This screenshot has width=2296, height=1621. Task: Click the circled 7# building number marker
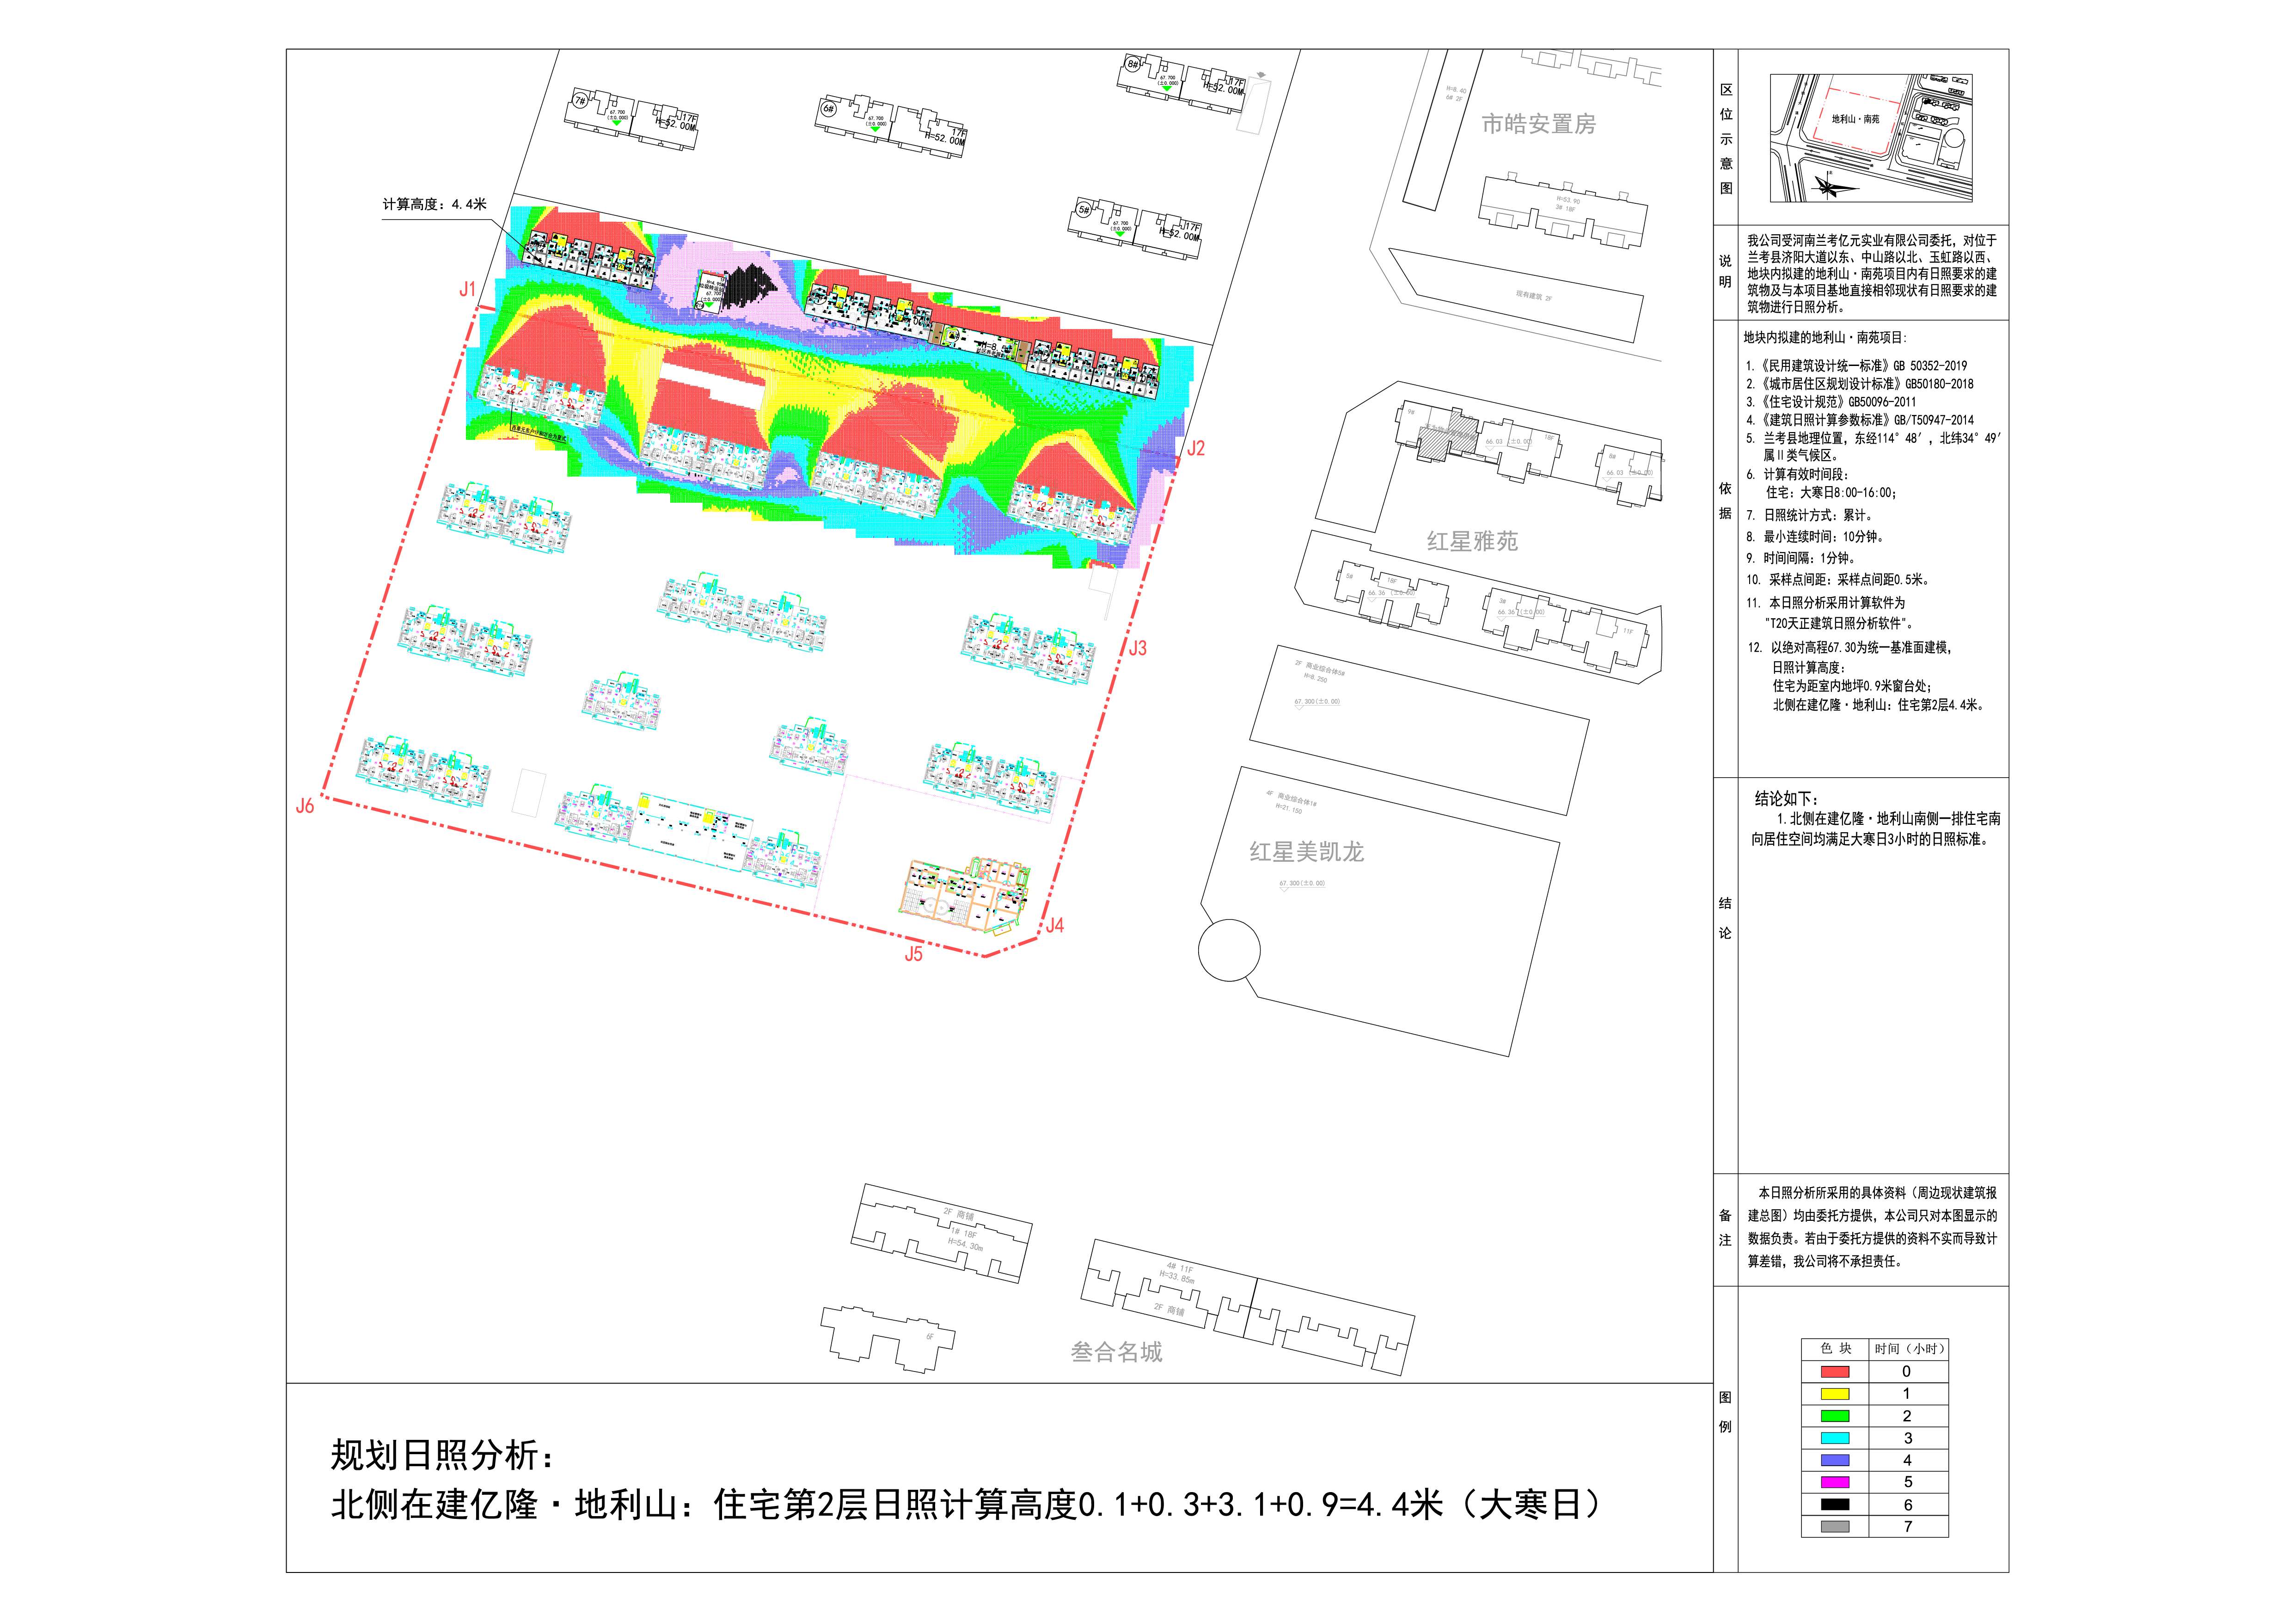(x=580, y=100)
